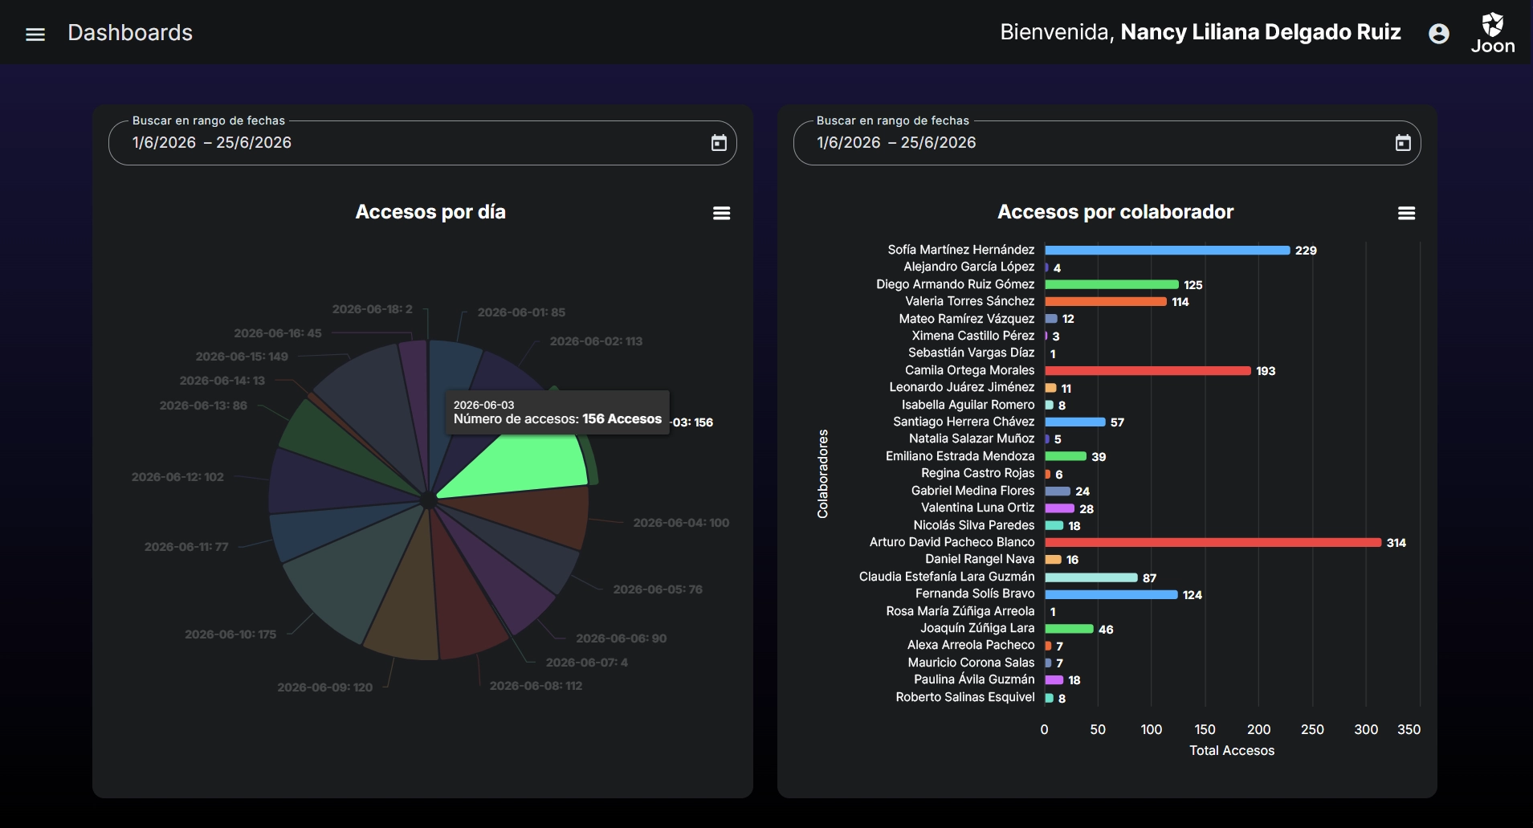Click the Dashboards page title

pos(130,33)
